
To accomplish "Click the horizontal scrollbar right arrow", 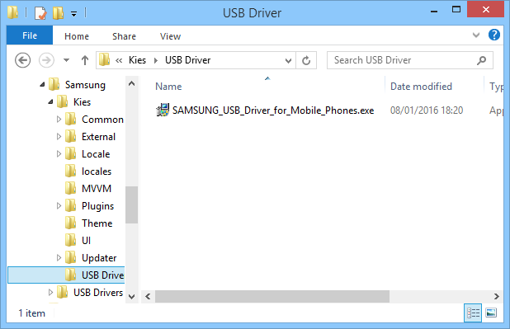I will (496, 296).
